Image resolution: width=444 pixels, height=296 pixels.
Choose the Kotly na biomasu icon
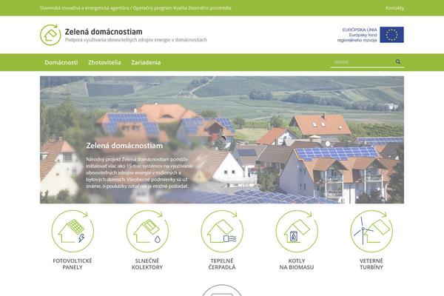pyautogui.click(x=297, y=231)
